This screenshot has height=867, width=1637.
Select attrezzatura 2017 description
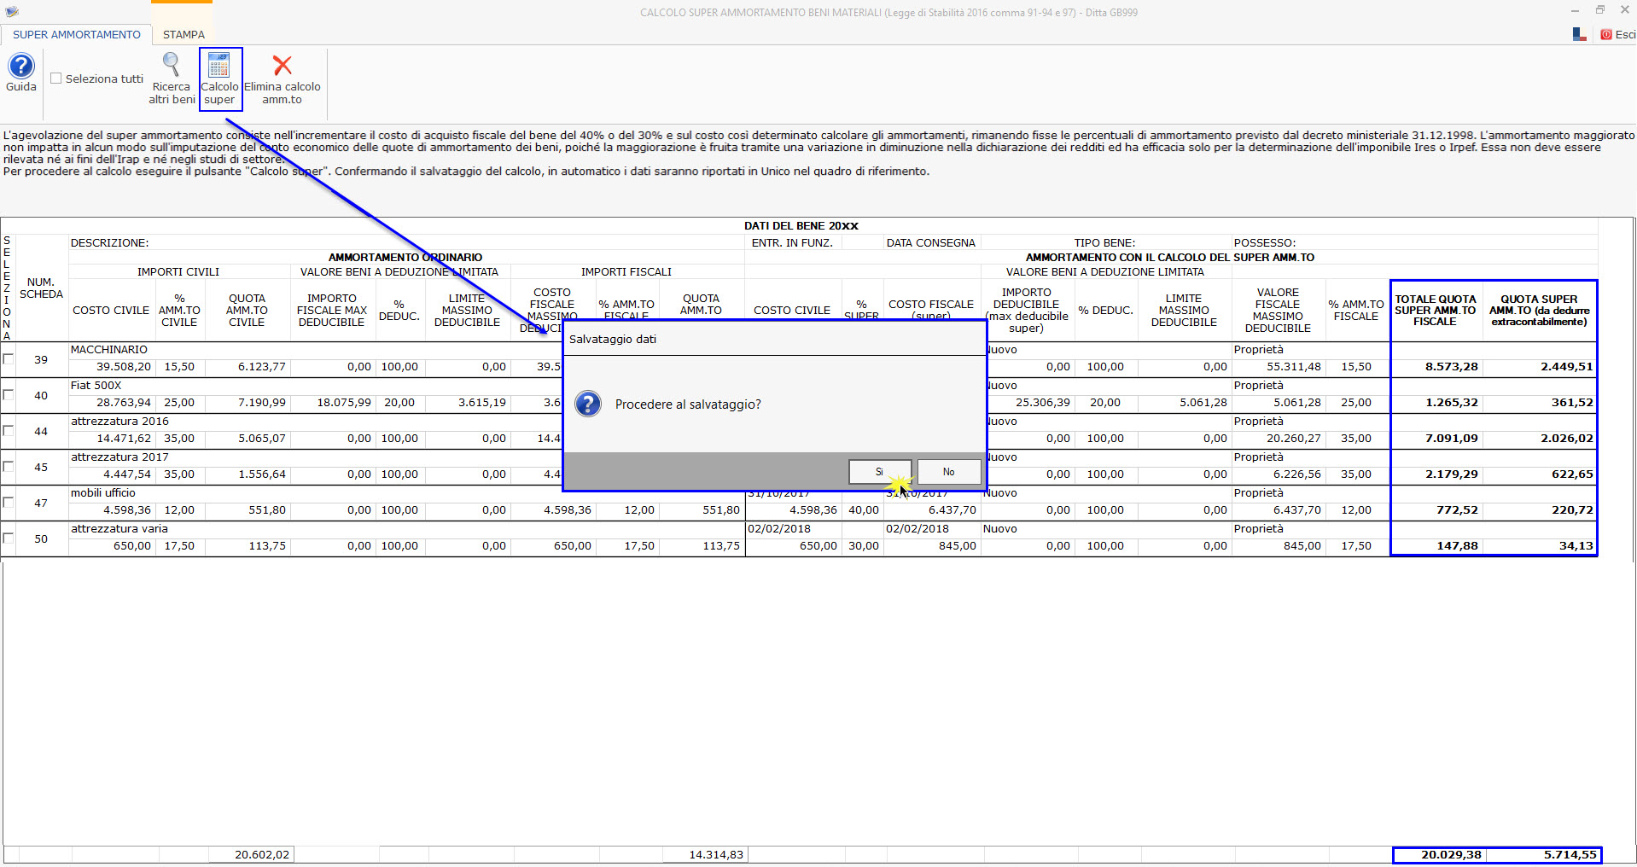[119, 457]
